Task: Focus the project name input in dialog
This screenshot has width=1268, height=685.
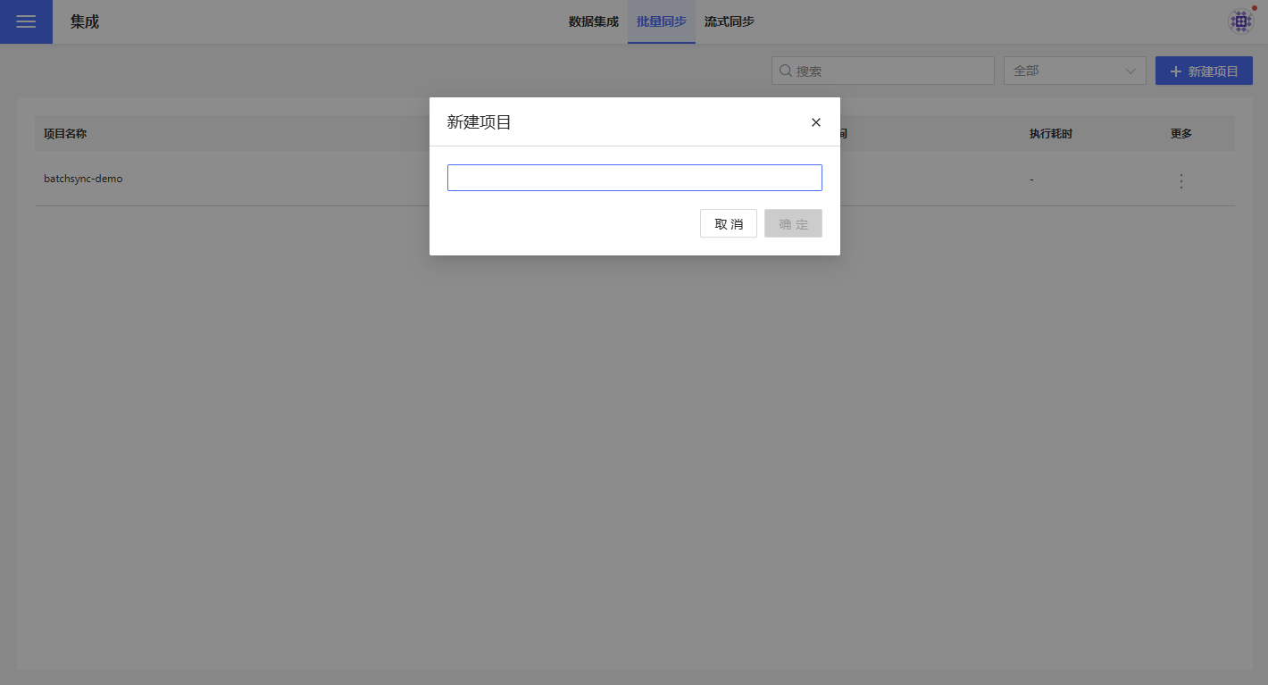Action: click(x=634, y=178)
